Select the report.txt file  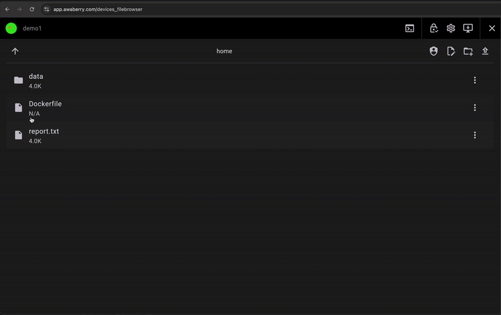(x=250, y=135)
